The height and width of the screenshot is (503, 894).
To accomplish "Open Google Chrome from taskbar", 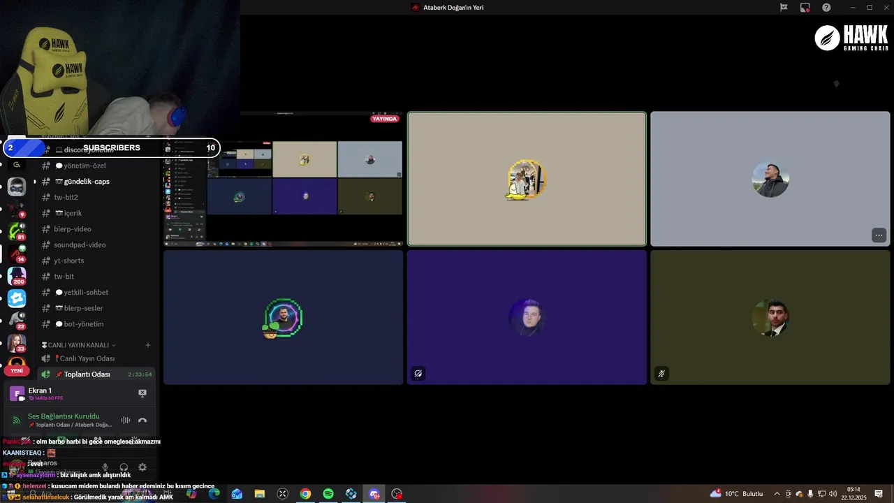I will click(x=305, y=494).
